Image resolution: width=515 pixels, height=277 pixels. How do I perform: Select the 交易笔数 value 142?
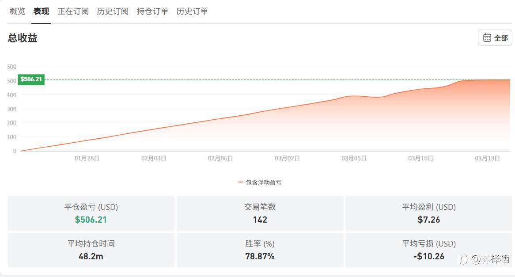260,220
